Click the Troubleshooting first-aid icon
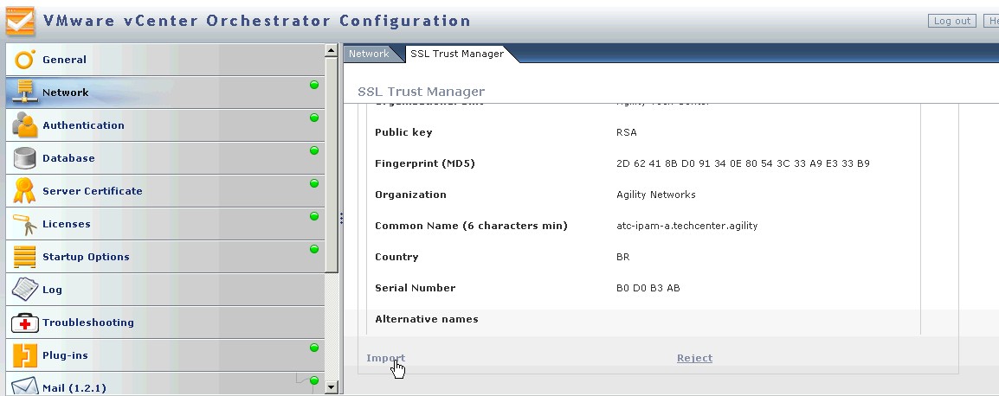The image size is (999, 396). [24, 323]
